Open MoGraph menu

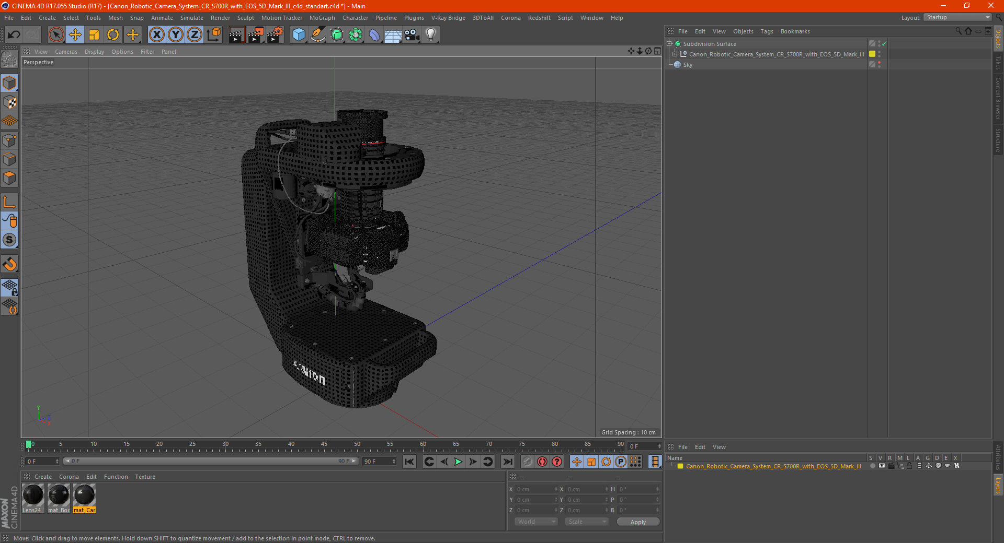322,18
